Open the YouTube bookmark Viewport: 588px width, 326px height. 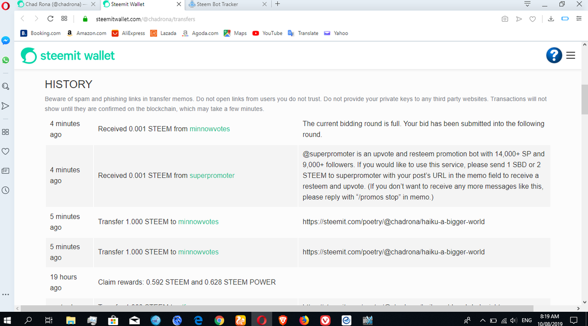267,33
